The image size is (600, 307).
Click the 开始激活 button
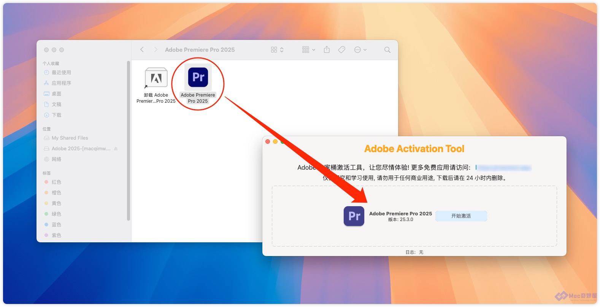[x=461, y=216]
